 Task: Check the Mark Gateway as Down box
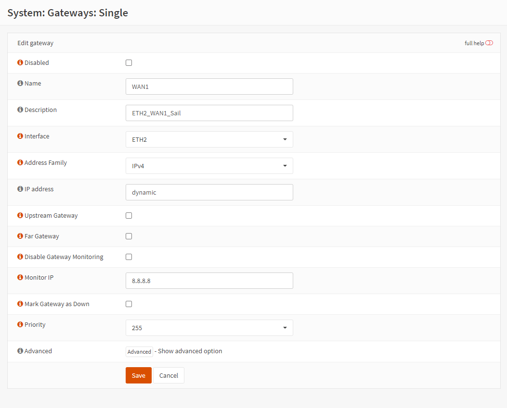point(129,304)
